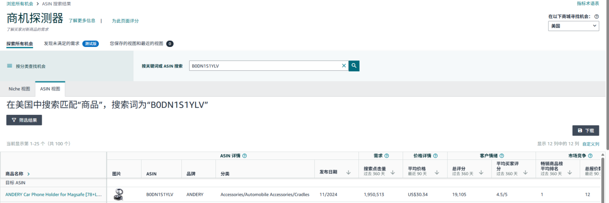Click the ANDERY brand cell
Image resolution: width=609 pixels, height=203 pixels.
click(x=195, y=194)
